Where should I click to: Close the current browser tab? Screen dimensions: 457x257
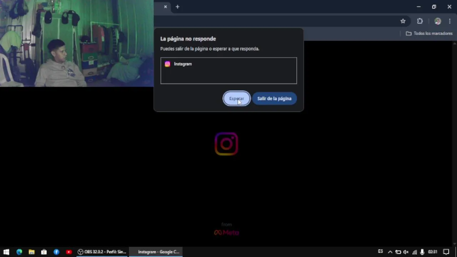click(x=165, y=7)
